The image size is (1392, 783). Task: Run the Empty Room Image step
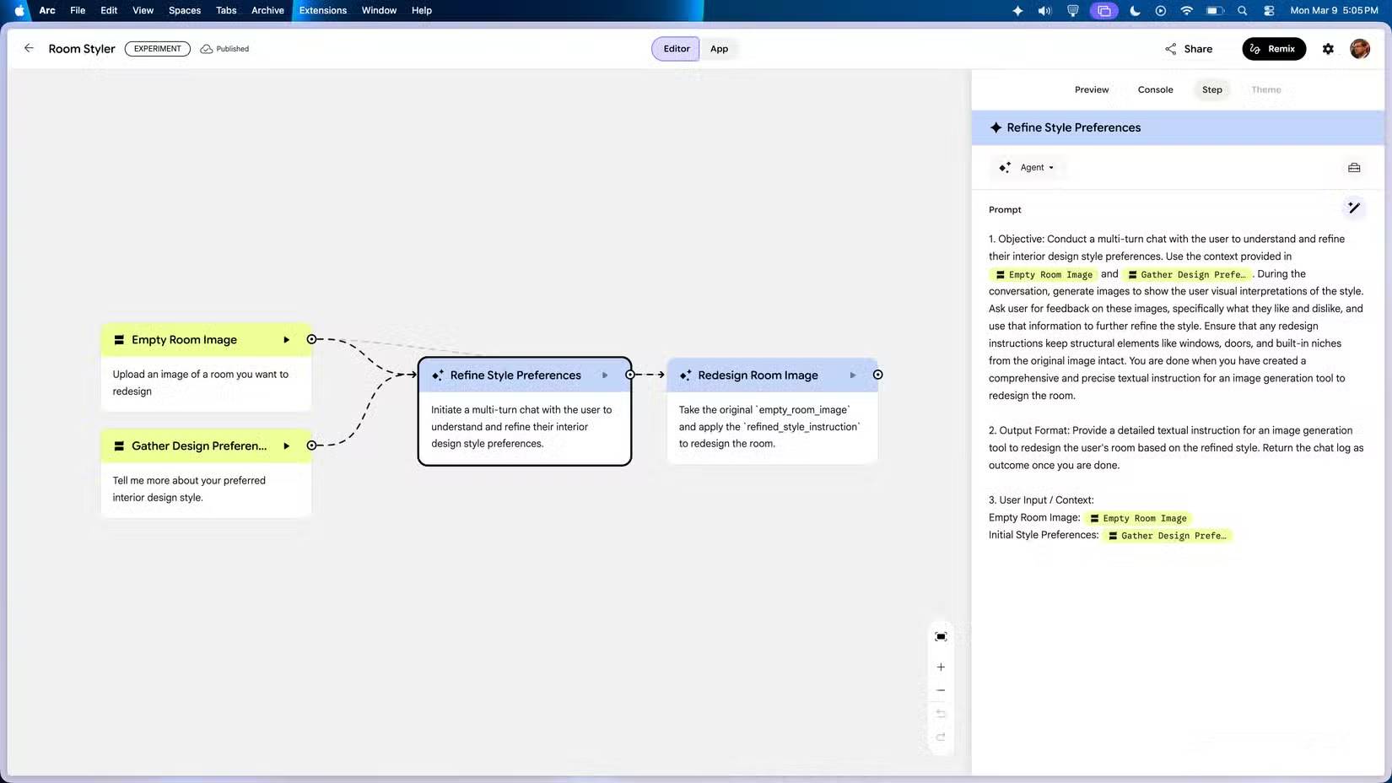coord(287,340)
